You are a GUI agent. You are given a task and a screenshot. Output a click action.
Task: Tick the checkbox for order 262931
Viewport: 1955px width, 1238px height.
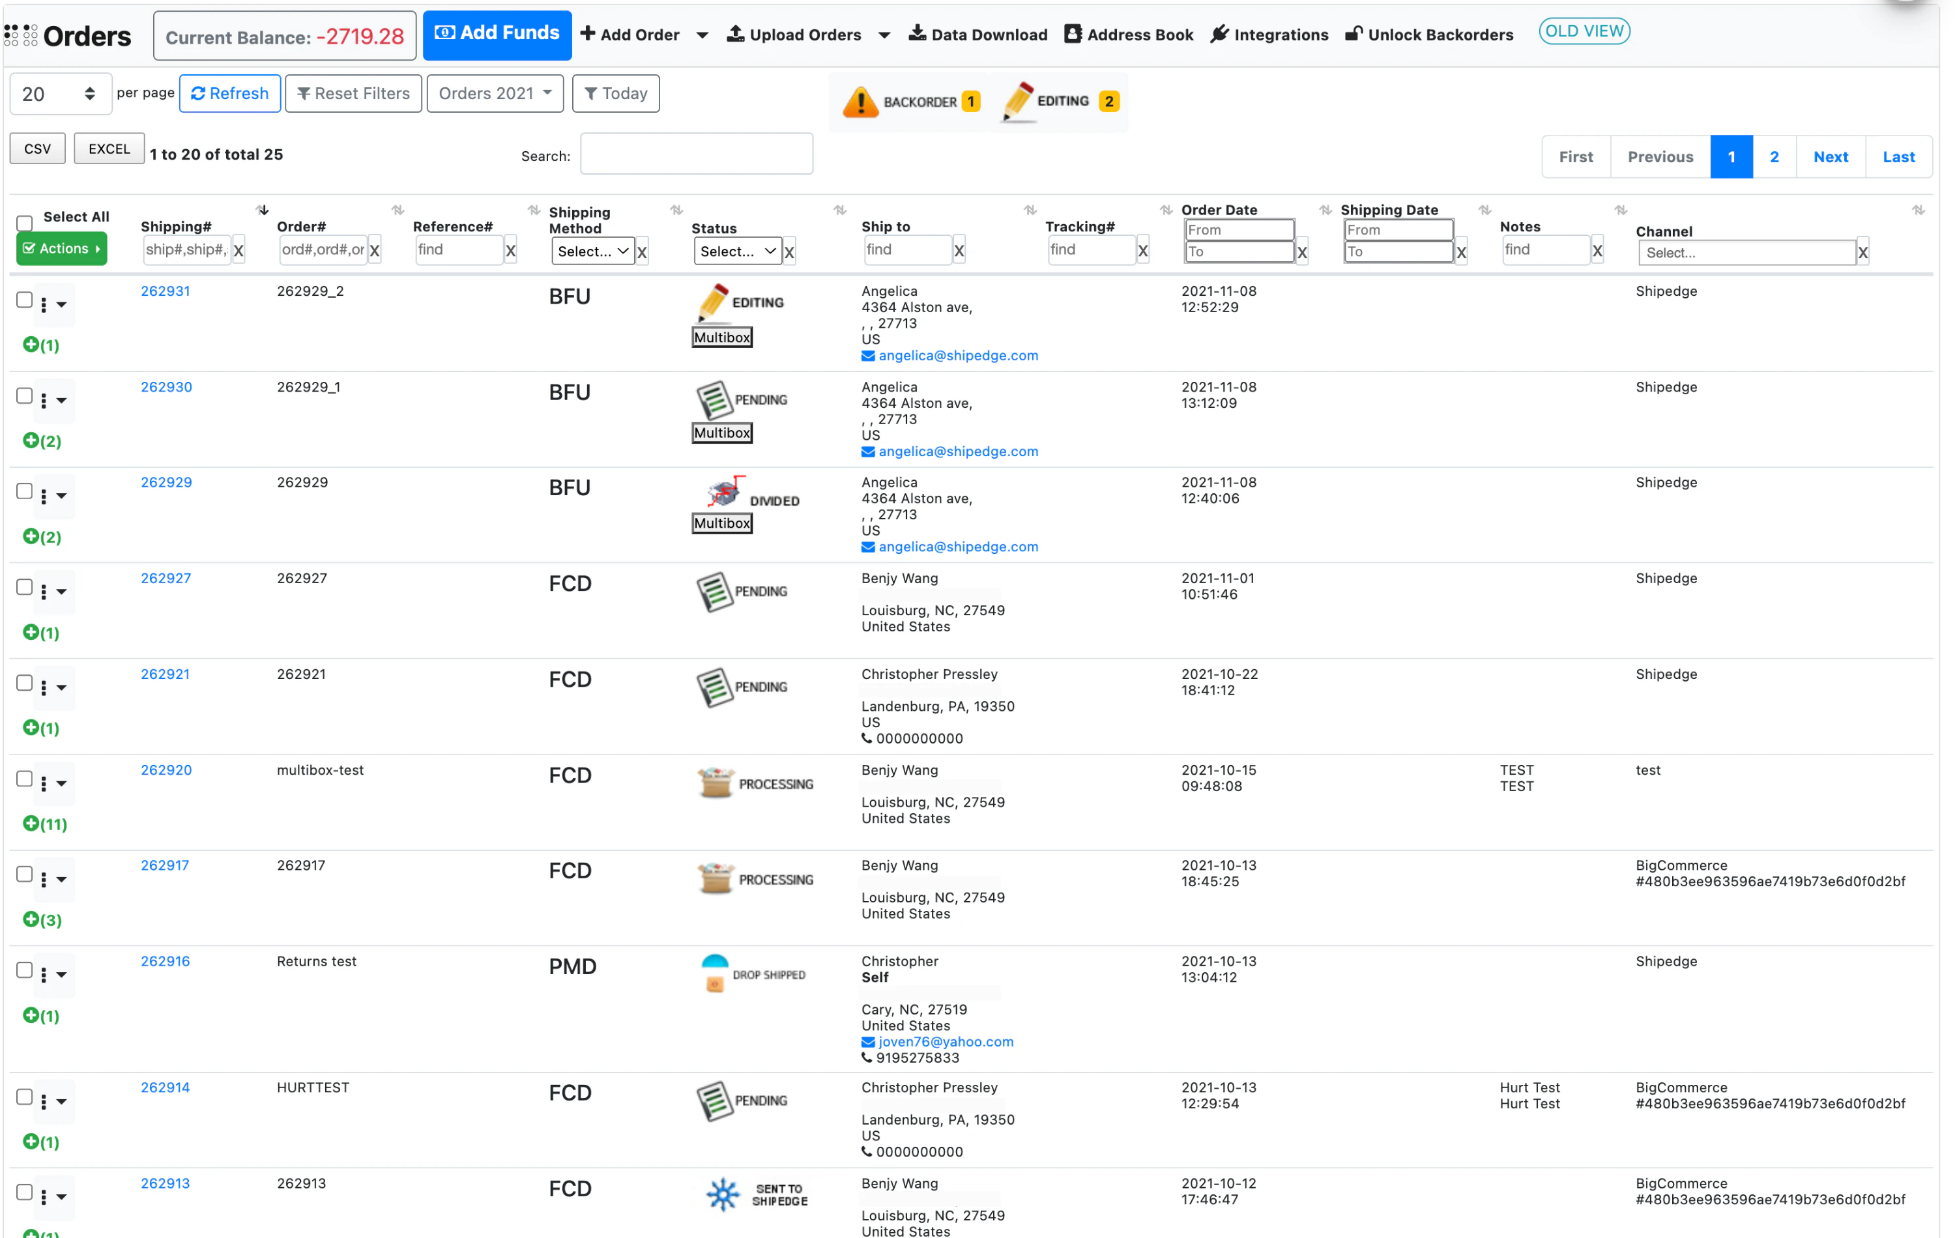(x=24, y=300)
